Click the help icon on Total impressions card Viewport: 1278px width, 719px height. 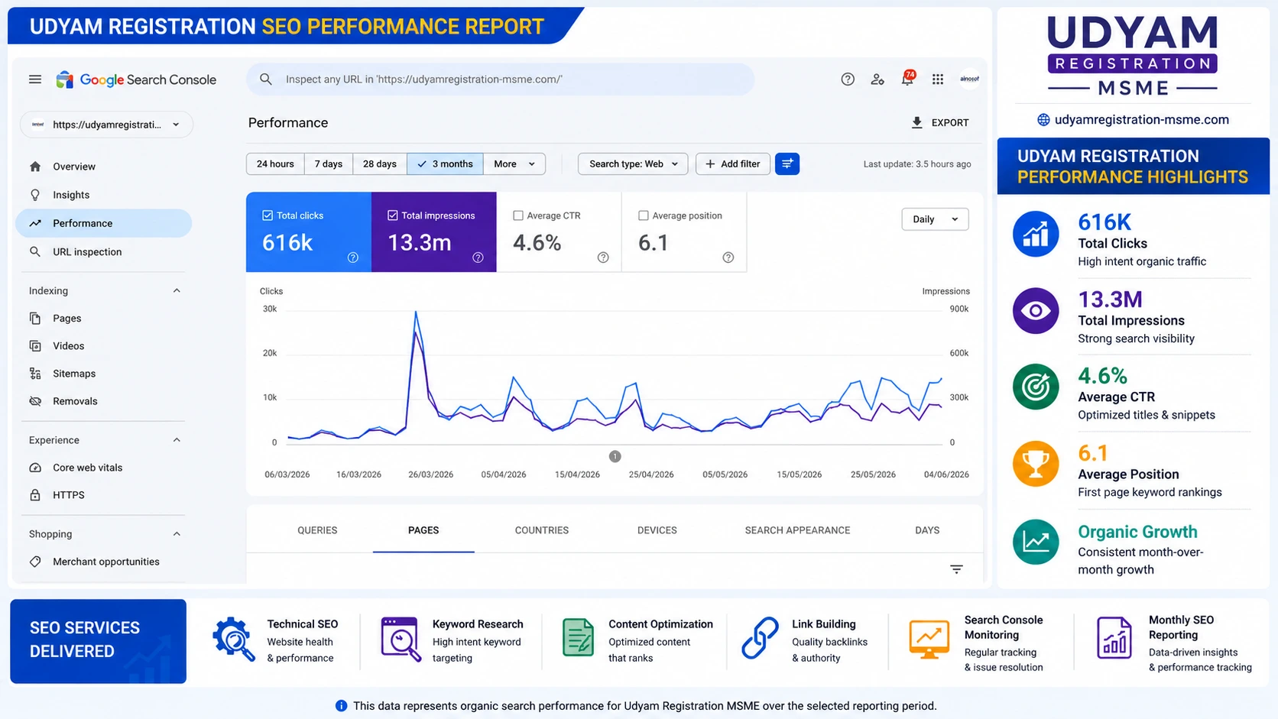[478, 257]
